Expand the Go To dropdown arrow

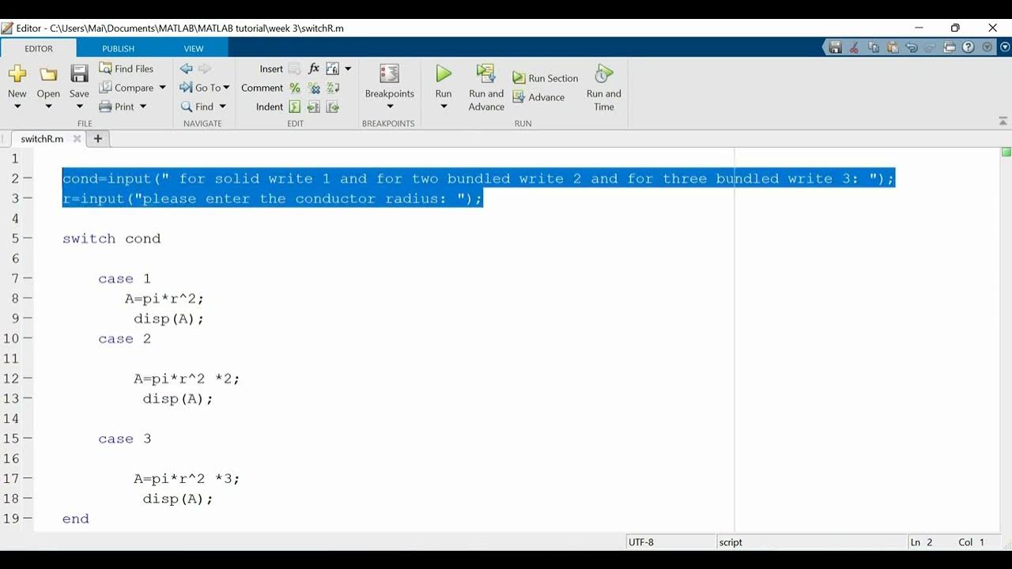[226, 88]
